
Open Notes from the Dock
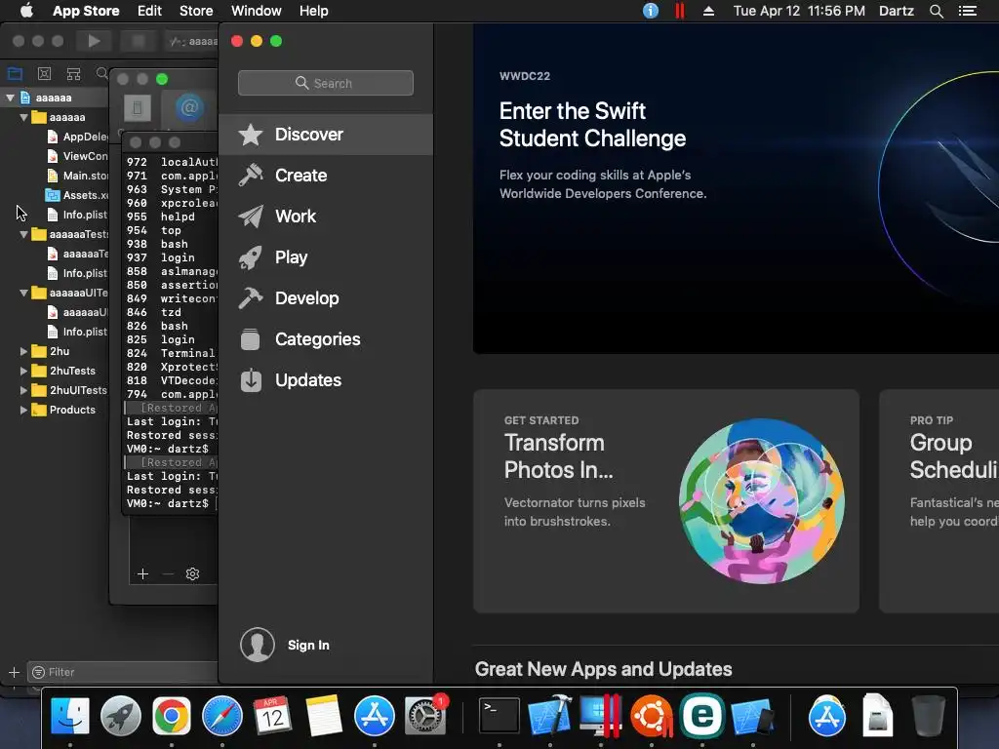[x=324, y=715]
